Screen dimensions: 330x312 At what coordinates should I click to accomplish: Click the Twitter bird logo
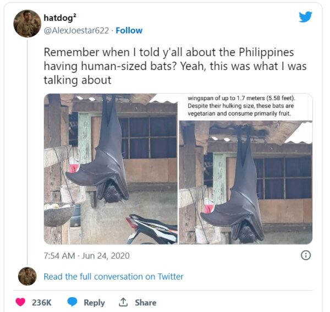pyautogui.click(x=305, y=17)
